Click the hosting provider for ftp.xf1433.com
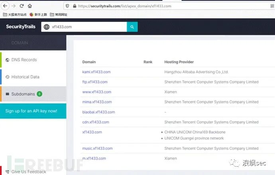Image resolution: width=275 pixels, height=175 pixels. pos(211,82)
